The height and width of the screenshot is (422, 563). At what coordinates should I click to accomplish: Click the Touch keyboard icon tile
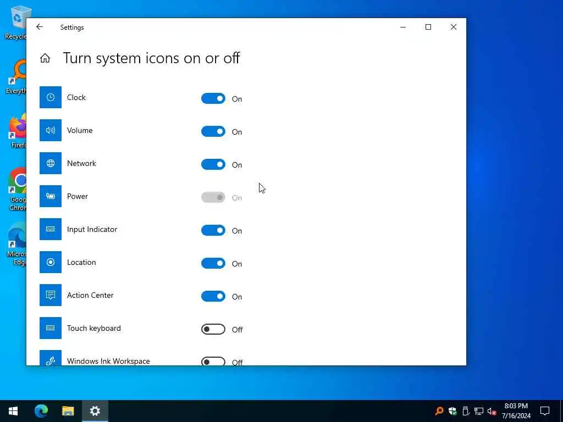pyautogui.click(x=50, y=328)
